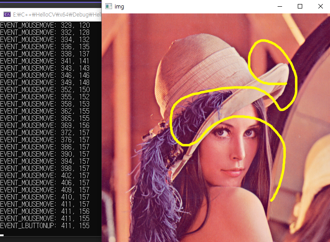Click console line EVENT_MOUSEMOVE: 410, 157
330x242 pixels.
(45, 197)
